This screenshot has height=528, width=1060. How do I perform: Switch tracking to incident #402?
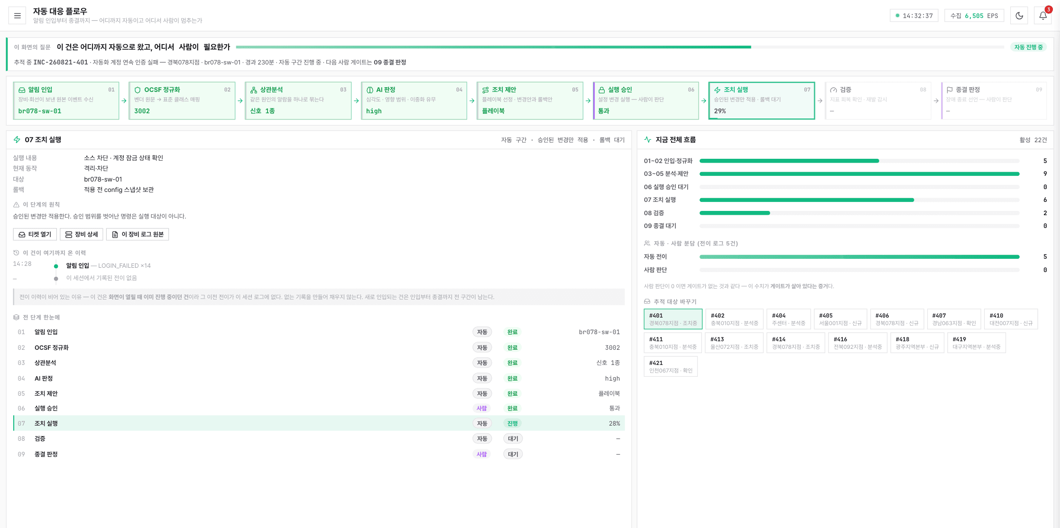click(734, 319)
